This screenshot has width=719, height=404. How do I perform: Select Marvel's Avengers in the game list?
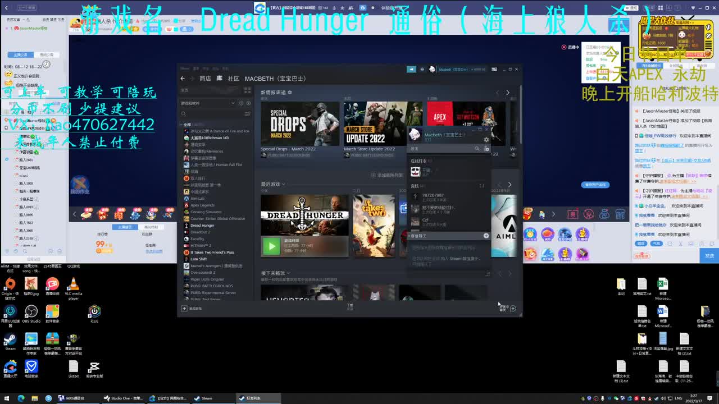[x=213, y=266]
